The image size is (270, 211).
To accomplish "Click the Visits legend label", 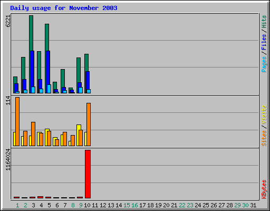I will point(264,115).
